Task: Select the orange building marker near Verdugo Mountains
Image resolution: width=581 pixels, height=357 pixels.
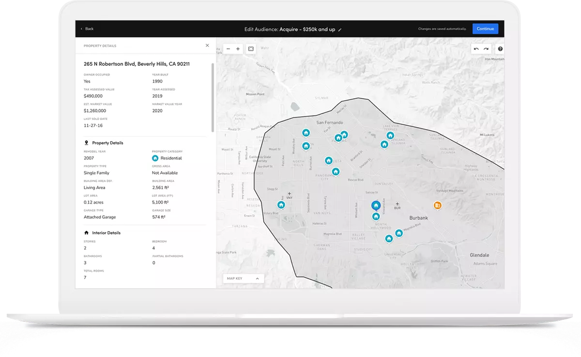Action: click(x=437, y=206)
